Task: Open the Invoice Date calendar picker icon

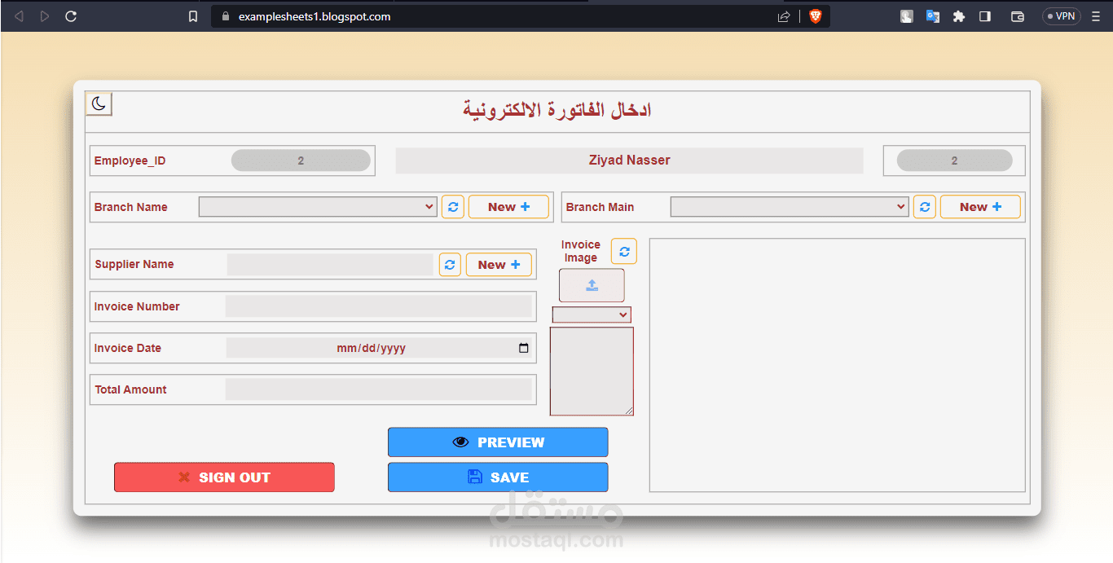Action: click(523, 347)
